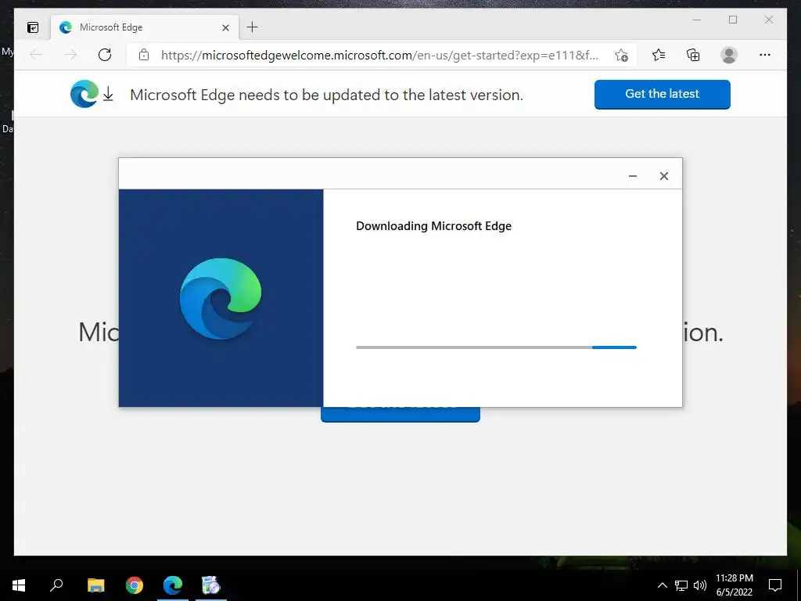Add this page to favorites star

click(621, 56)
